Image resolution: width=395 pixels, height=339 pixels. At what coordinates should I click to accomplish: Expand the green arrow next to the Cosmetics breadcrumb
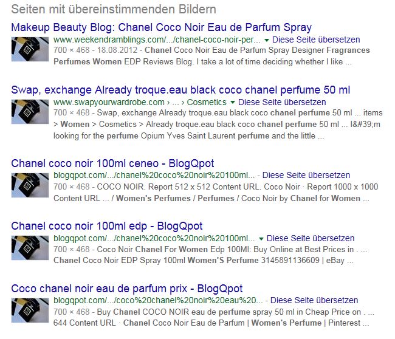(x=233, y=103)
